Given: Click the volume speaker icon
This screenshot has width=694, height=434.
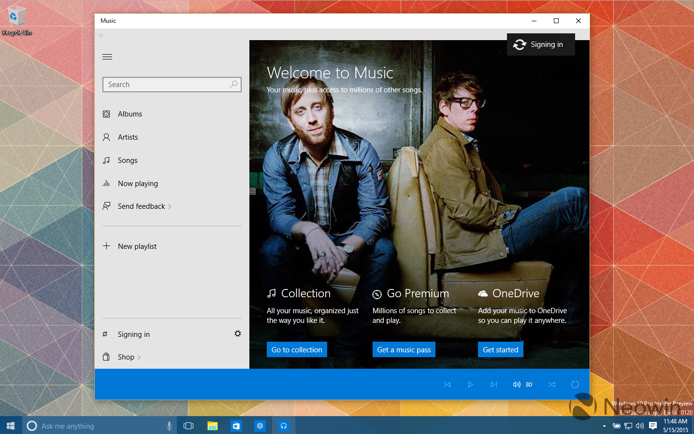Looking at the screenshot, I should click(x=517, y=385).
